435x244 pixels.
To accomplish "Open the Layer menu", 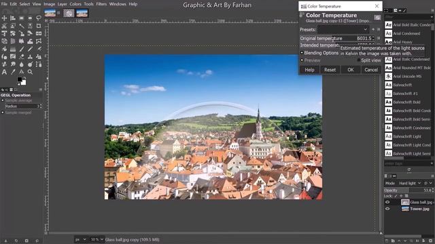I will click(62, 4).
